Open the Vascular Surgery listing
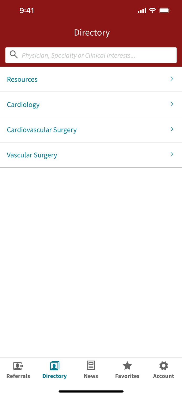 32,155
